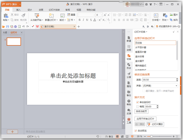
Task: Open a new document tab with plus
Action: (79, 27)
